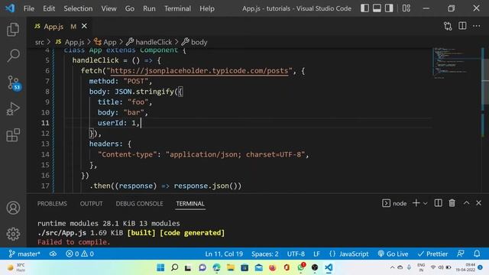This screenshot has width=489, height=275.
Task: Open the Run menu
Action: [x=149, y=8]
